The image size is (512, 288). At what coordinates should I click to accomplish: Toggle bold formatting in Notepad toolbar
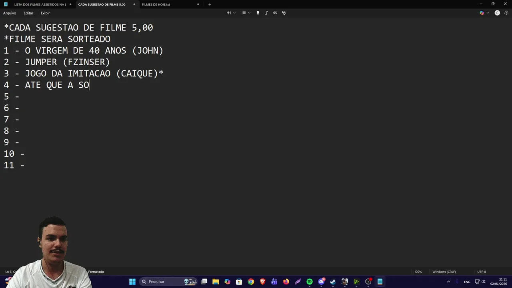pos(258,13)
